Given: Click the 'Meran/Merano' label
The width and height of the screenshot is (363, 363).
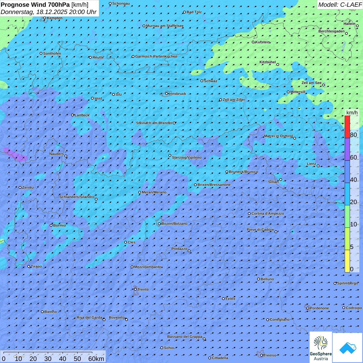Looking at the screenshot, I should click(154, 192).
